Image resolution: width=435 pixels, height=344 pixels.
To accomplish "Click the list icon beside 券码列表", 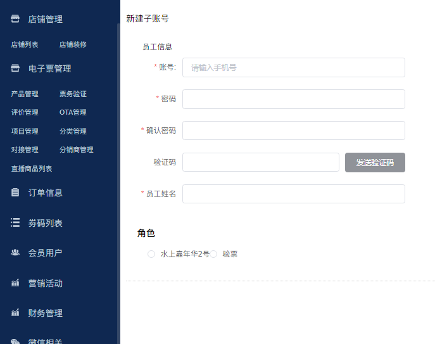I will (x=15, y=223).
